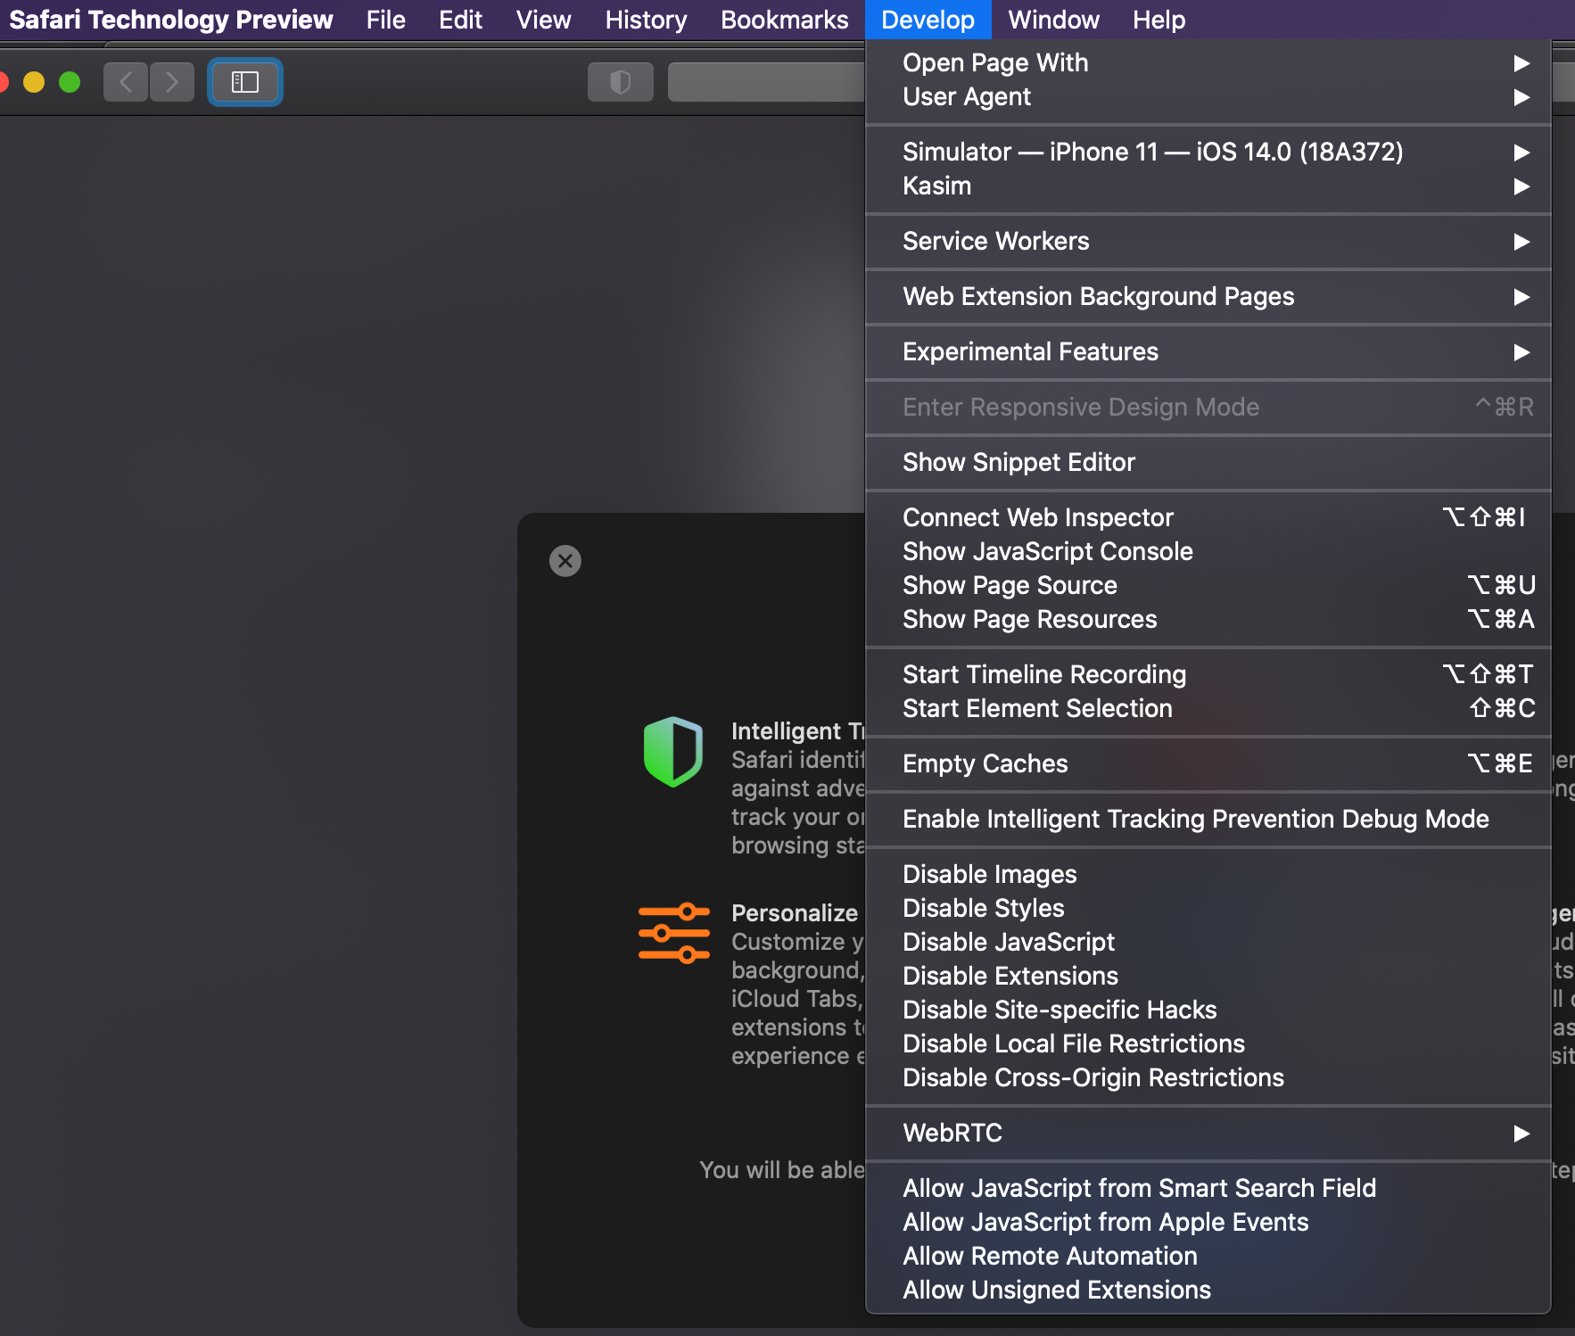This screenshot has height=1336, width=1575.
Task: Expand Open Page With submenu
Action: click(1208, 62)
